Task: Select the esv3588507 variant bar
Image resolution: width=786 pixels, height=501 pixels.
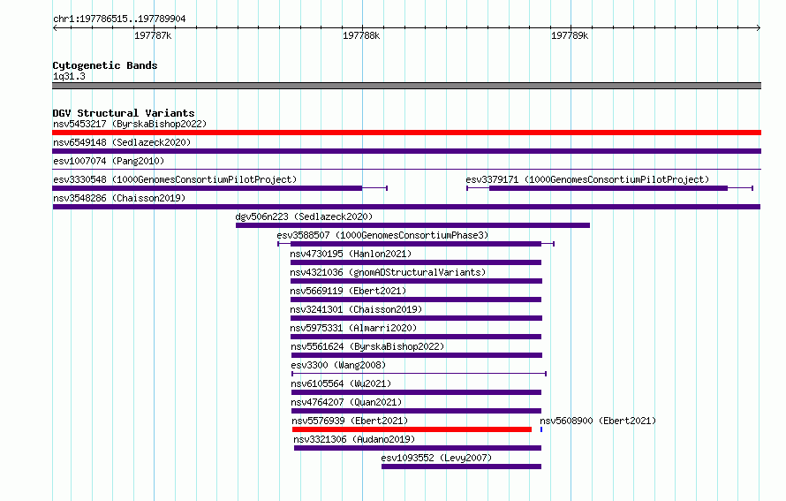Action: click(416, 244)
